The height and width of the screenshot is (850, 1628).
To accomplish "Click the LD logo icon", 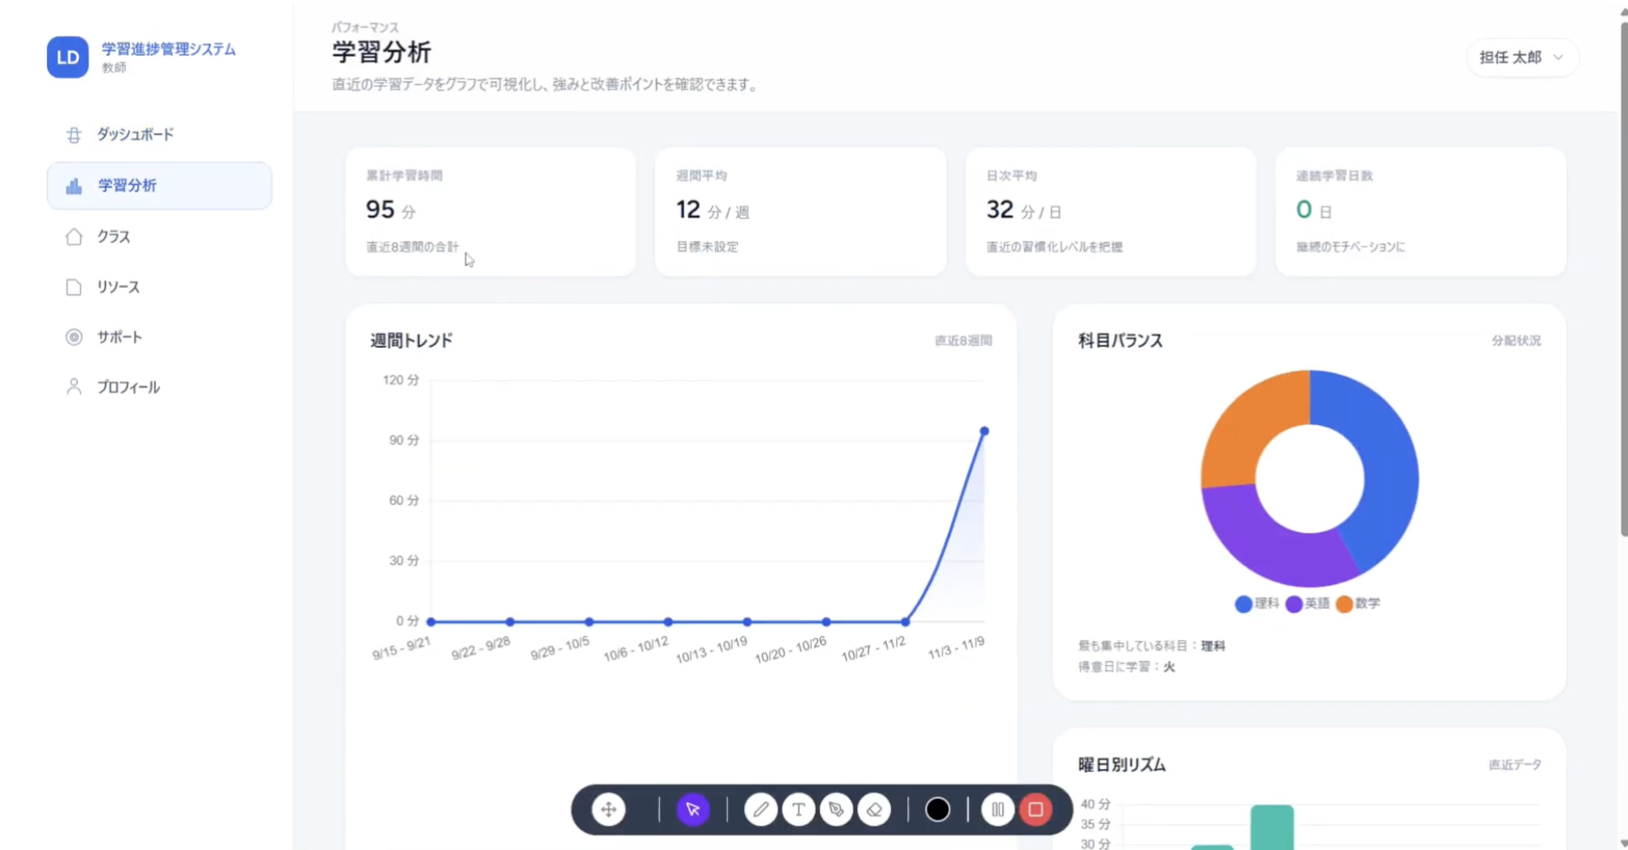I will click(67, 57).
